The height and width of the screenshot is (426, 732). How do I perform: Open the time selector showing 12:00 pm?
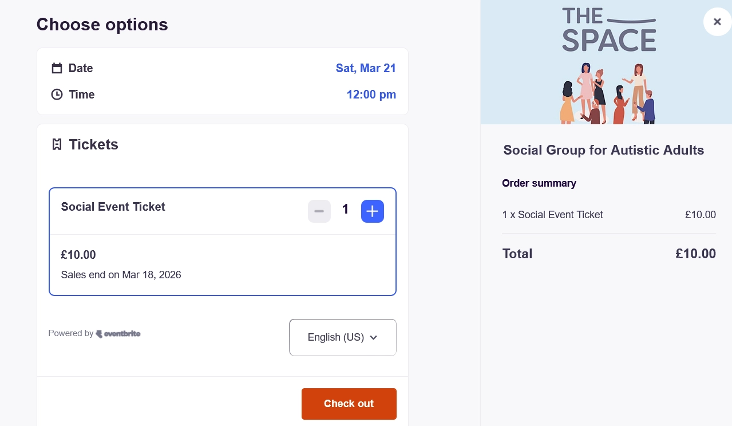[x=371, y=94]
